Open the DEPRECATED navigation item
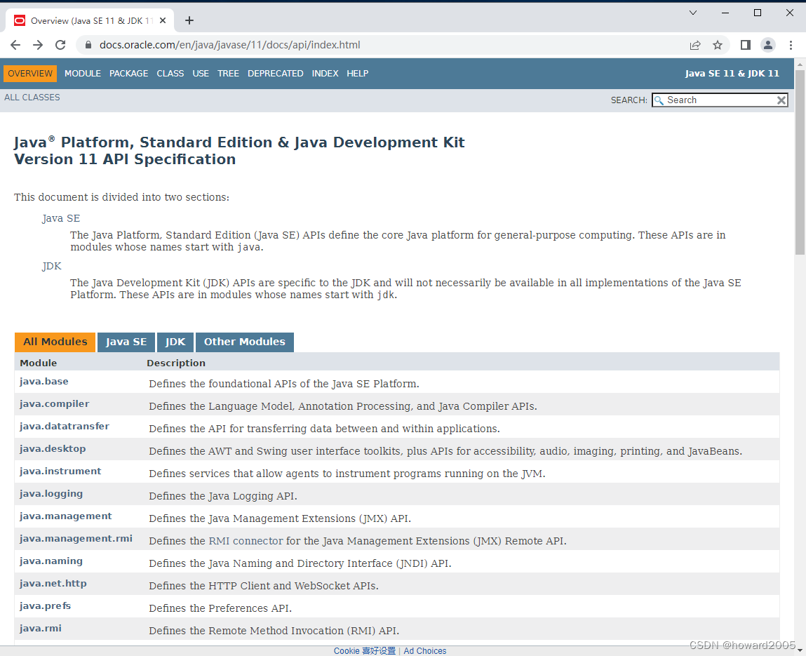The height and width of the screenshot is (656, 806). click(x=276, y=74)
